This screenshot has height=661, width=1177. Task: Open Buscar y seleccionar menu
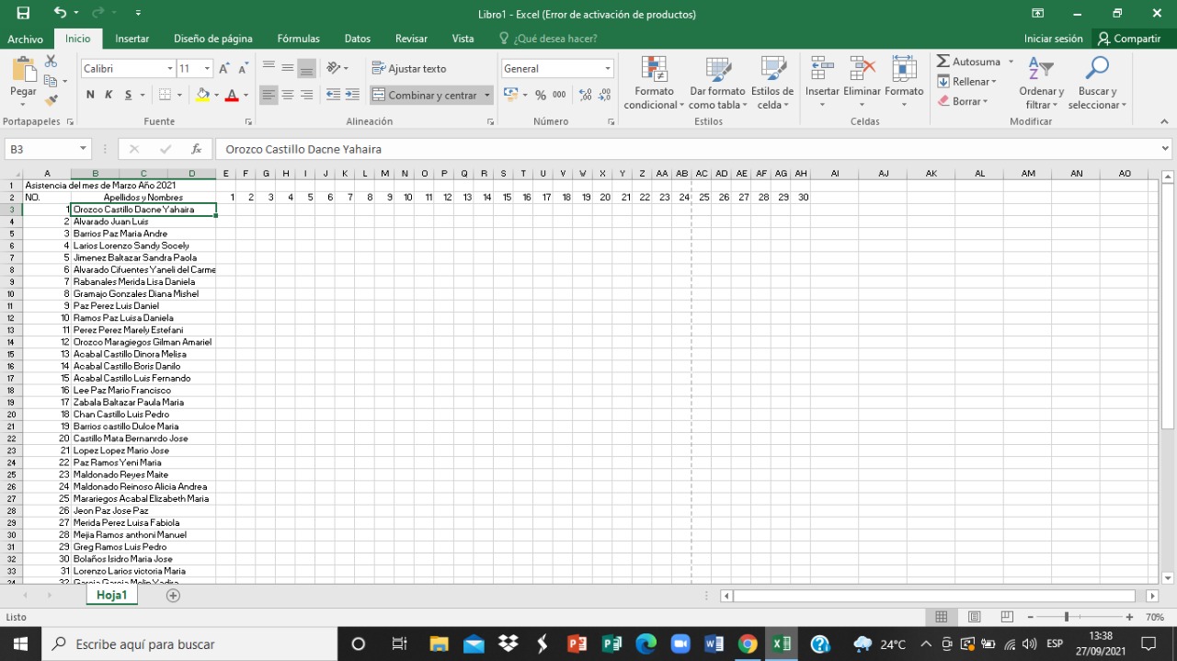point(1097,83)
